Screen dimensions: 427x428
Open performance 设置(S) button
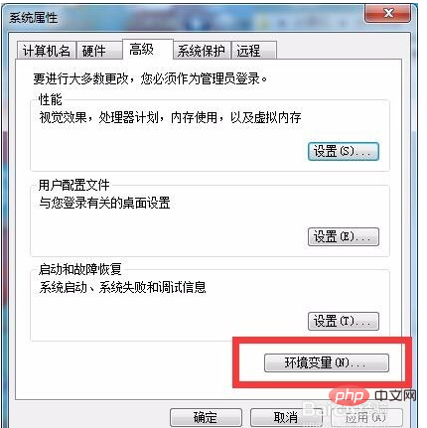[343, 152]
